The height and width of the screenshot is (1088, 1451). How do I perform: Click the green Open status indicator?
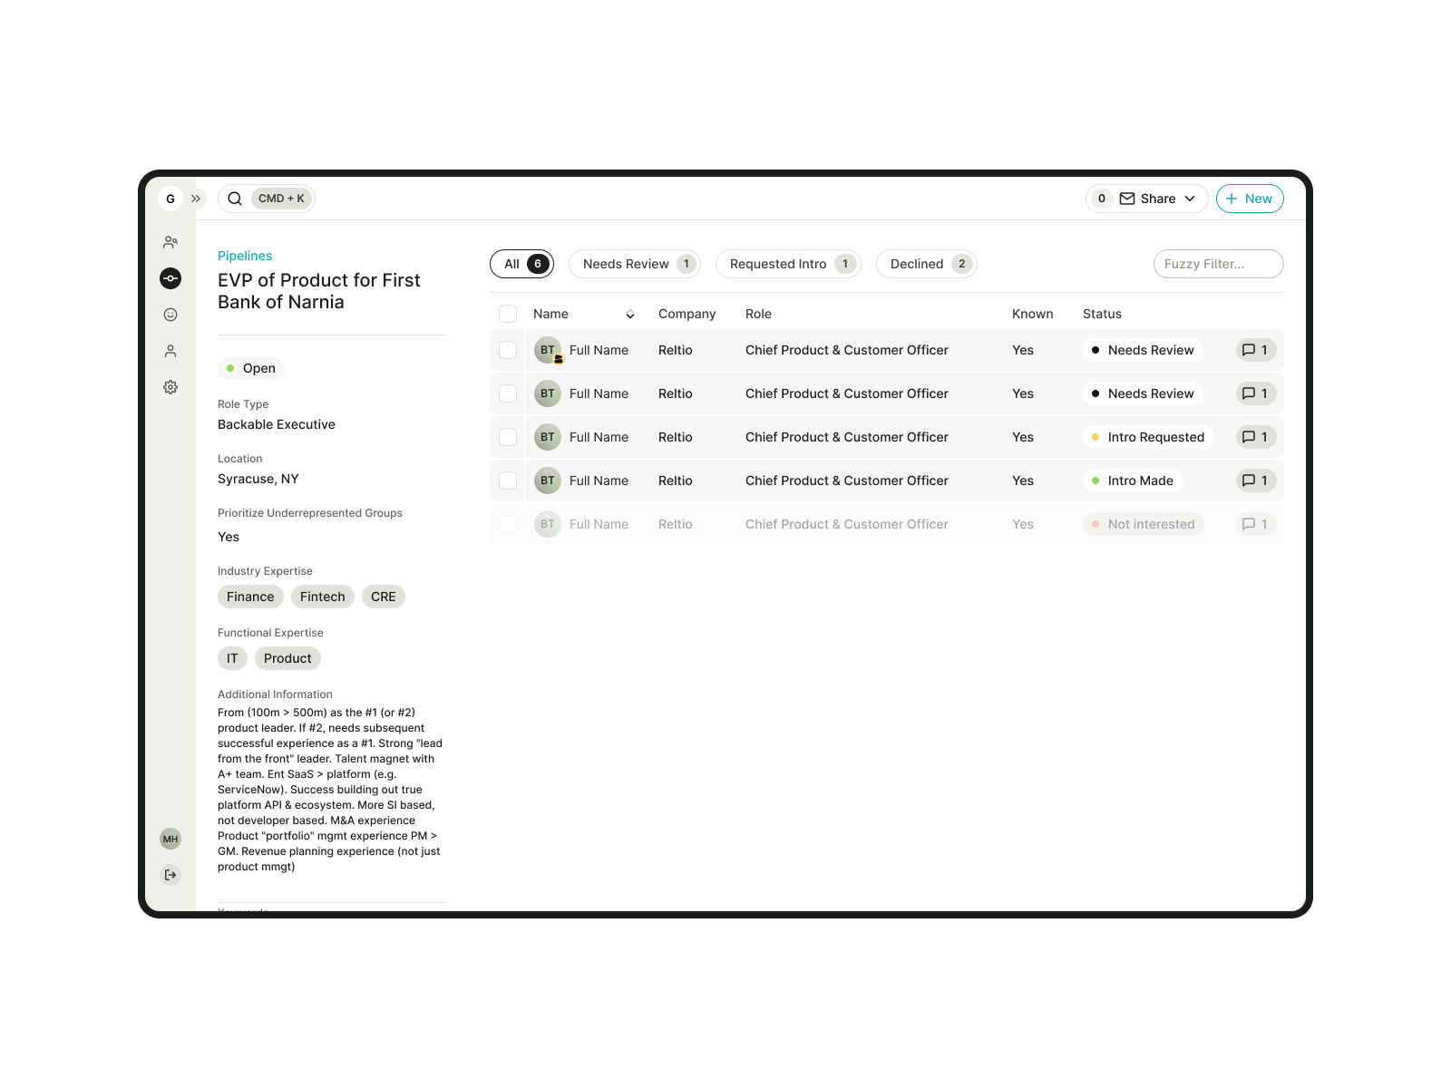click(x=229, y=368)
